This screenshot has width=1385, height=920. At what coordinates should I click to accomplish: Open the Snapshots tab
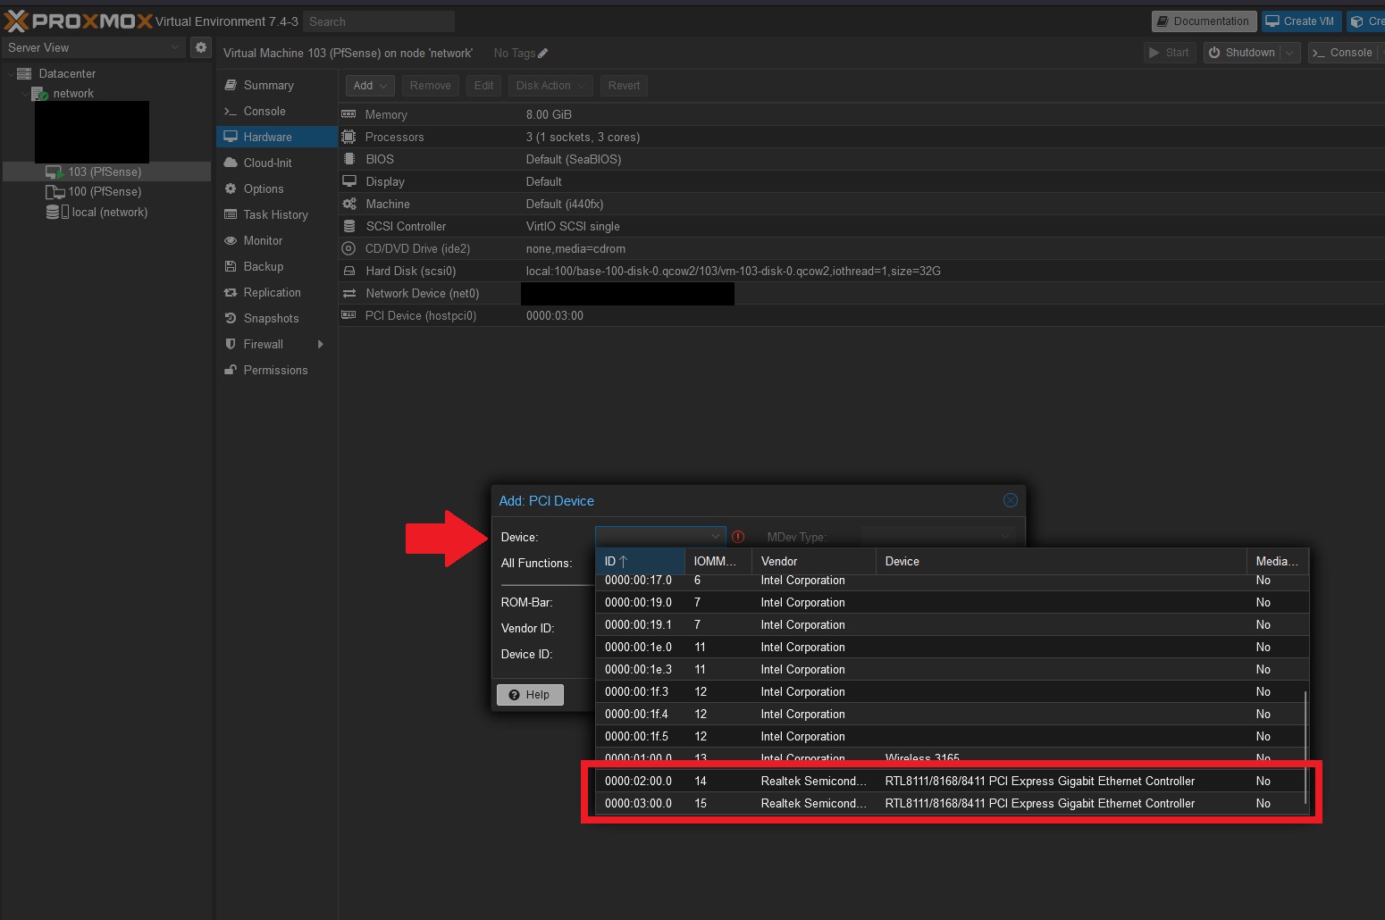point(277,318)
